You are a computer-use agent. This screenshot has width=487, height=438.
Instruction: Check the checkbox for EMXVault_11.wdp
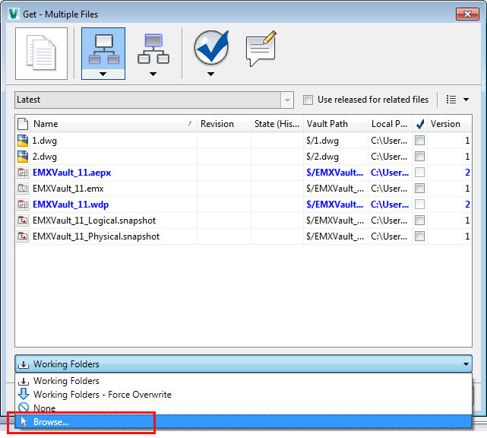pyautogui.click(x=419, y=205)
